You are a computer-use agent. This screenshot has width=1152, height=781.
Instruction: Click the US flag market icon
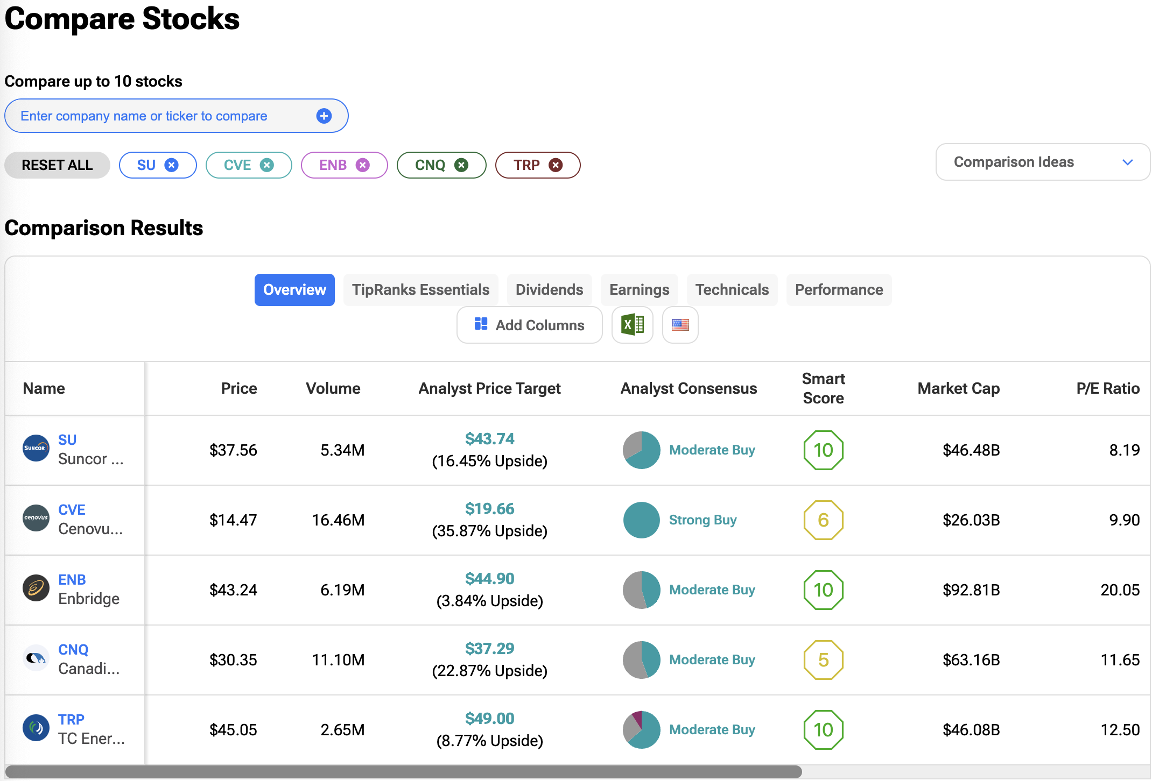680,325
